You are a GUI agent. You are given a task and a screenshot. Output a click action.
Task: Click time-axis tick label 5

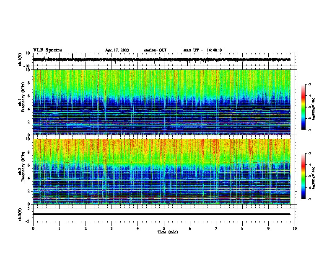[164, 228]
